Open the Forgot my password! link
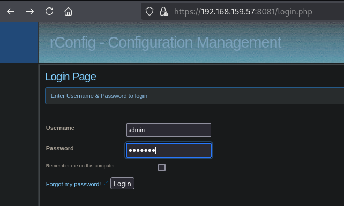Screen dimensions: 344x206 (73, 184)
